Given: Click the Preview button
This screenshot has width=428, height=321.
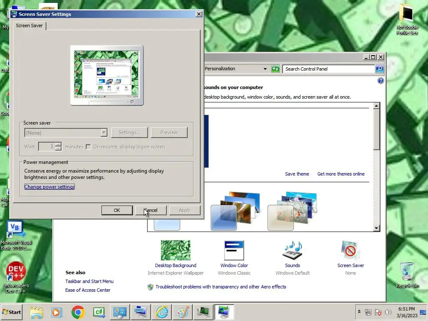Looking at the screenshot, I should pos(169,132).
